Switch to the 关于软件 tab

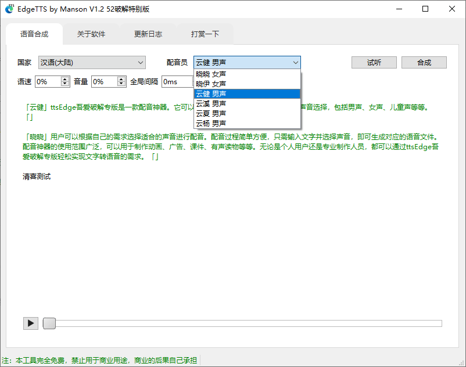coord(91,34)
